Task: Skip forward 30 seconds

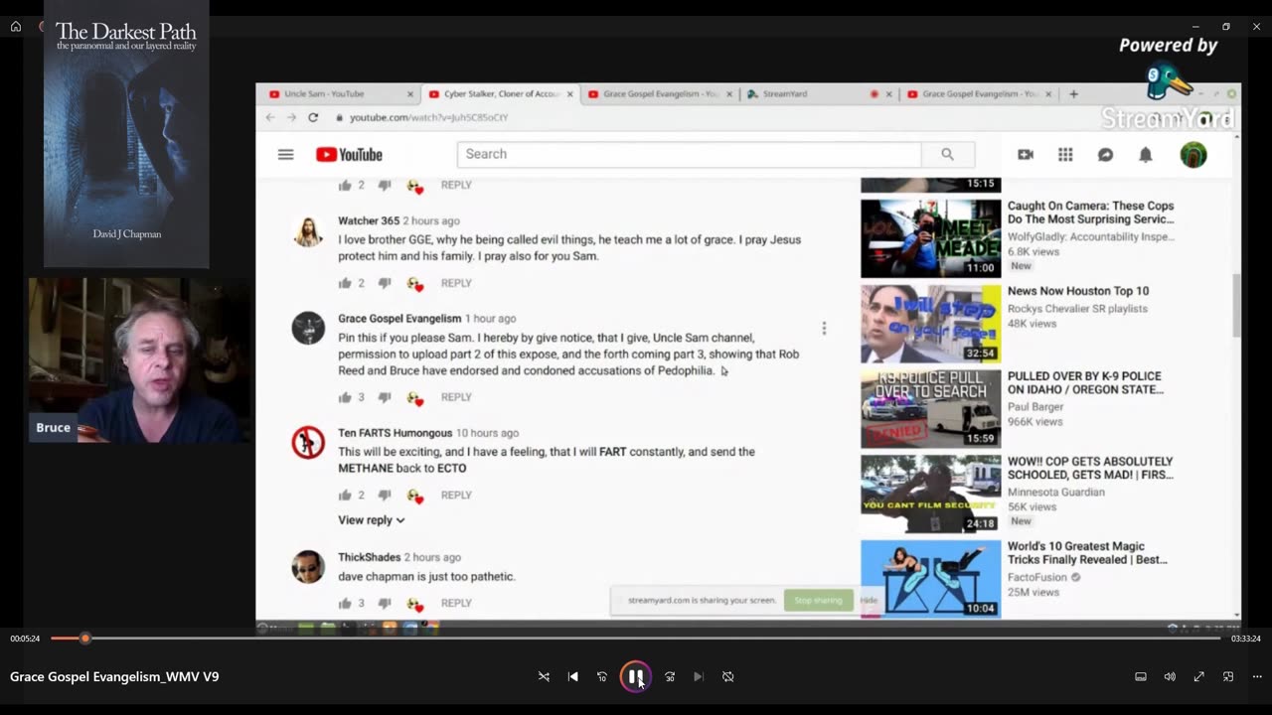Action: pyautogui.click(x=670, y=676)
